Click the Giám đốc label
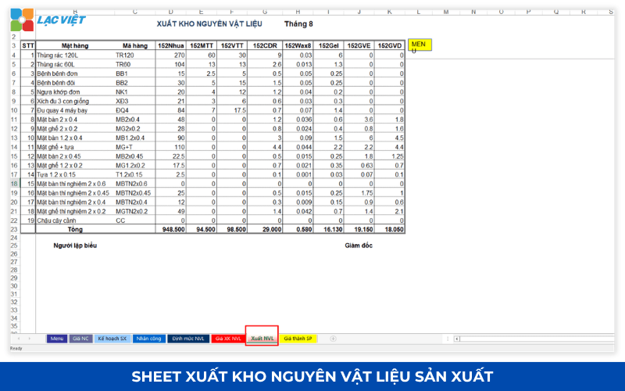The height and width of the screenshot is (391, 625). tap(359, 246)
